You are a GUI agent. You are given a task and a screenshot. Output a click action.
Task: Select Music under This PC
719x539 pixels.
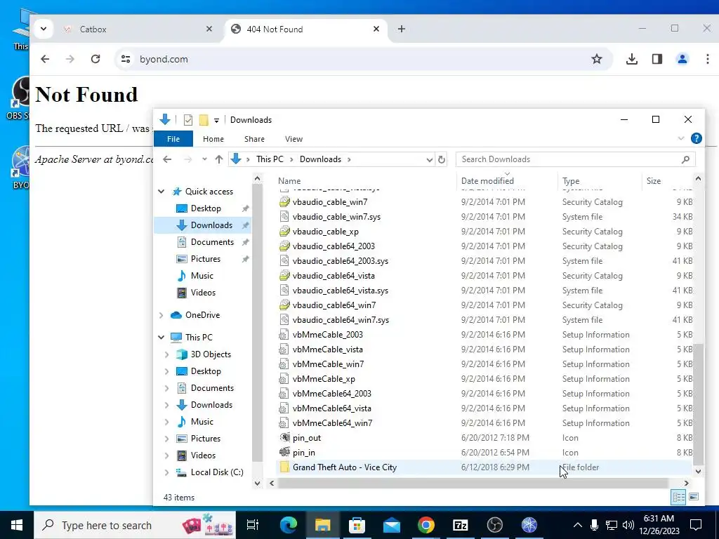pyautogui.click(x=202, y=422)
